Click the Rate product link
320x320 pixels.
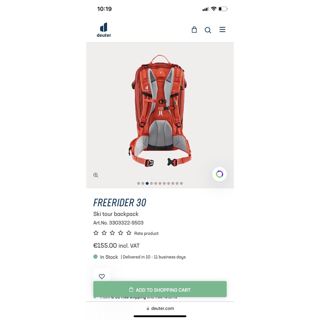tap(146, 233)
